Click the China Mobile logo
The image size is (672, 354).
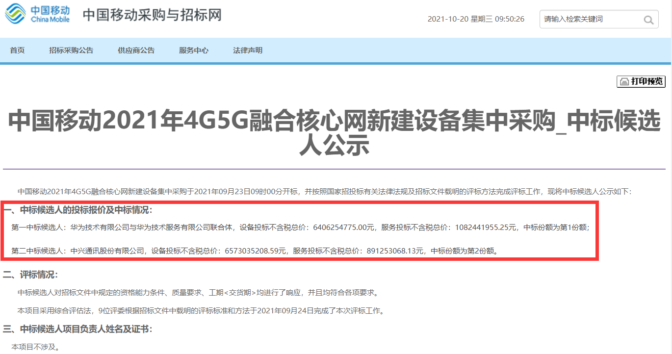tap(38, 15)
